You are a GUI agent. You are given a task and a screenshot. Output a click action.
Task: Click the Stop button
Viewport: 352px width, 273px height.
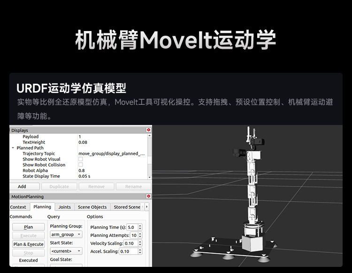[28, 253]
